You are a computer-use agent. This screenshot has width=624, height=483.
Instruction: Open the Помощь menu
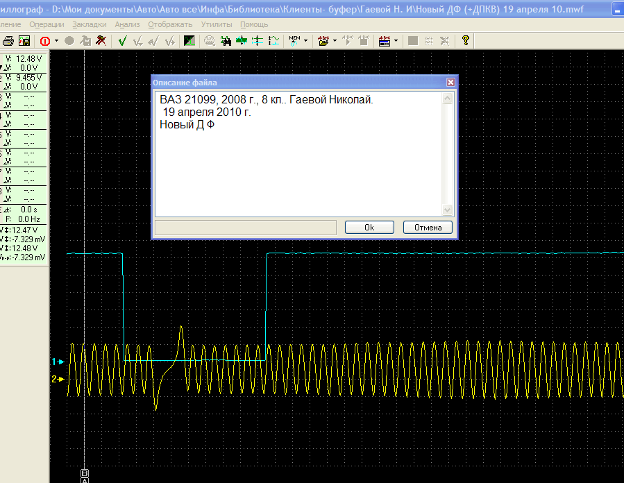[x=254, y=25]
